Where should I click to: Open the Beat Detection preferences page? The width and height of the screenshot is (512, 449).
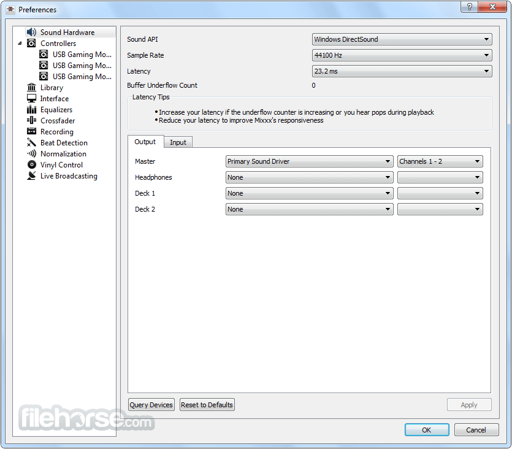64,143
